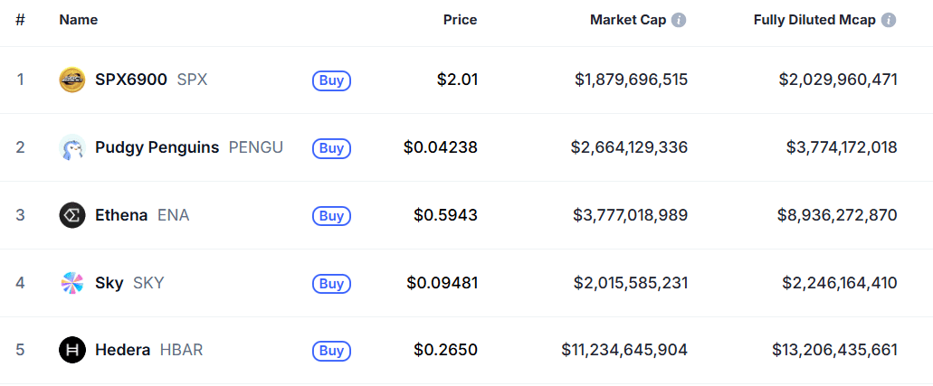Open the Hedera H logo icon
The width and height of the screenshot is (933, 386).
pyautogui.click(x=72, y=351)
